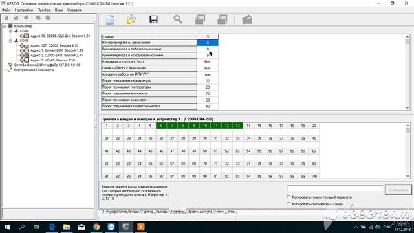The image size is (414, 233).
Task: Enable Копировать только текущий параметр checkbox
Action: [x=289, y=197]
